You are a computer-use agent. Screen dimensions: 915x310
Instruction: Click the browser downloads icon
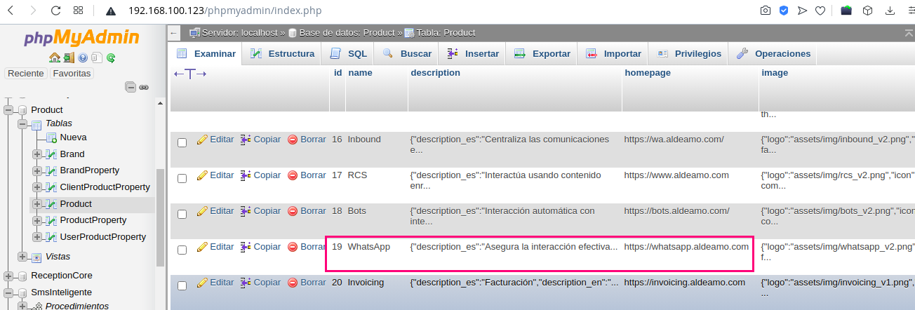click(x=890, y=11)
